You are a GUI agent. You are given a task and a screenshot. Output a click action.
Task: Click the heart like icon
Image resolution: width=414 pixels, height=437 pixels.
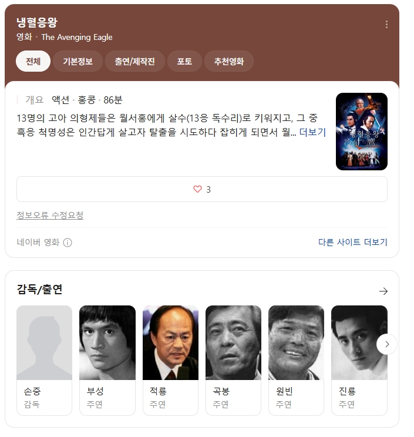(197, 189)
